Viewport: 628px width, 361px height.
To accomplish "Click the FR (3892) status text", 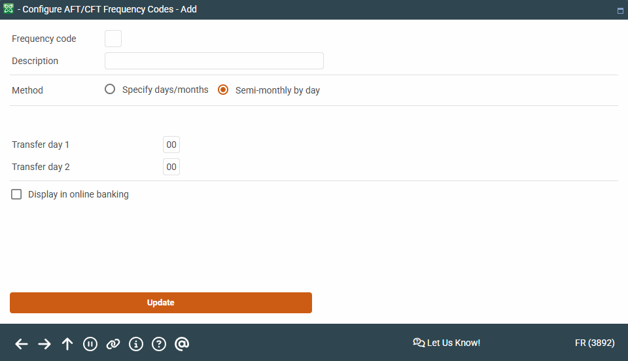I will tap(594, 343).
